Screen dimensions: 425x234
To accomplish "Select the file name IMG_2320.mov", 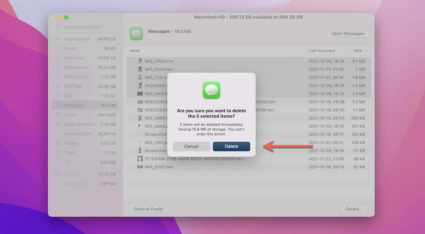I will coord(159,61).
